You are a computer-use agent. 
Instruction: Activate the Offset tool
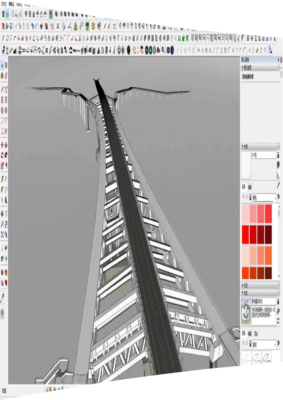tap(6, 165)
